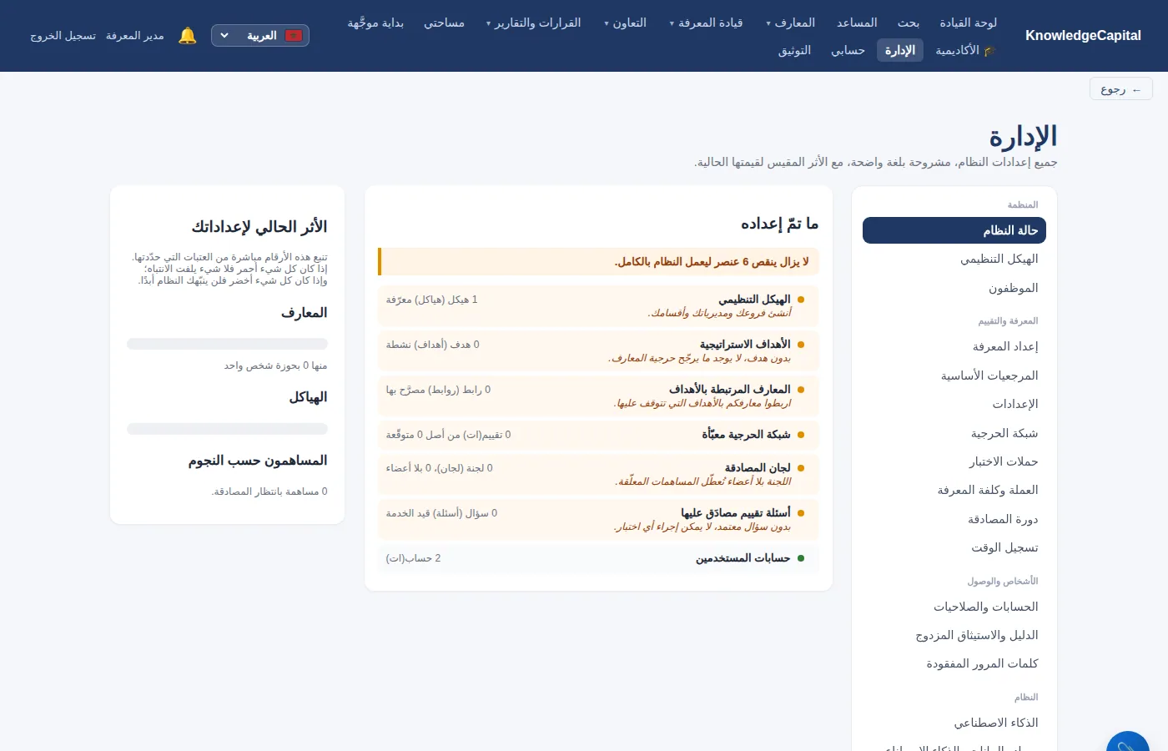Open إعداد المعرفة sidebar item
Image resolution: width=1168 pixels, height=751 pixels.
coord(954,346)
